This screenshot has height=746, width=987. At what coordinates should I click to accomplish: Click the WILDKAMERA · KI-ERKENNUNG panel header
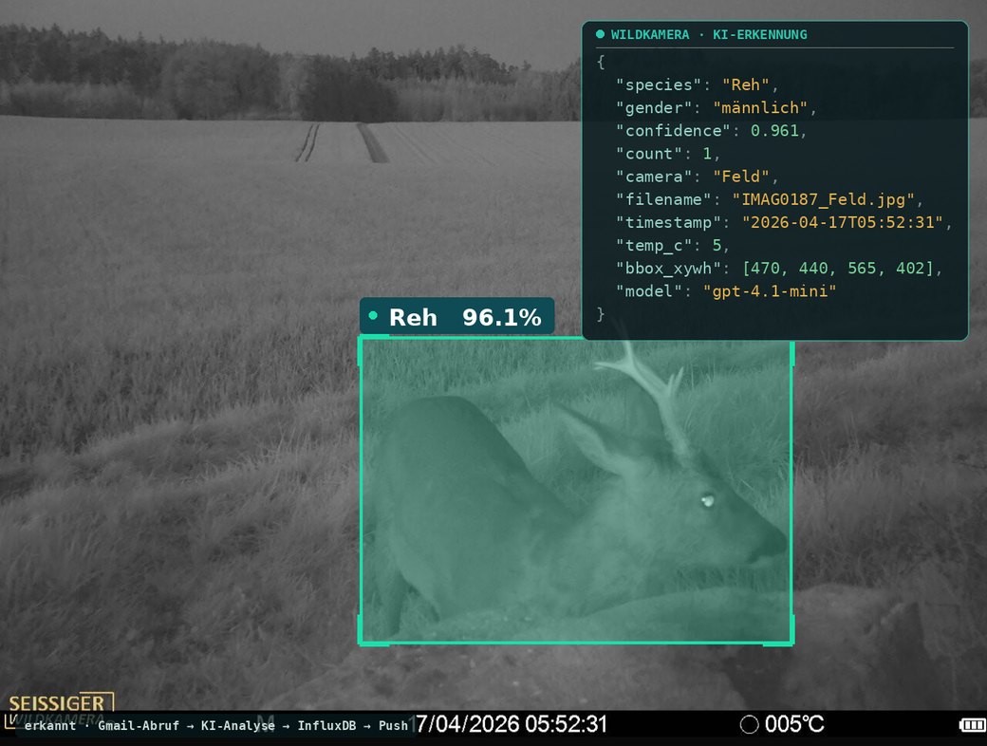click(709, 34)
